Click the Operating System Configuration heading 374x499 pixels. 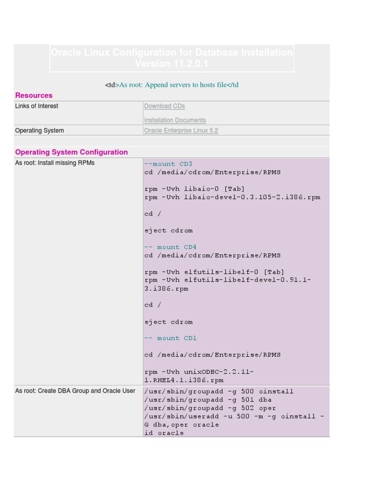point(71,152)
